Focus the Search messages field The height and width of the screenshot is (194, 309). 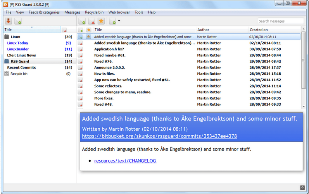tap(281, 21)
